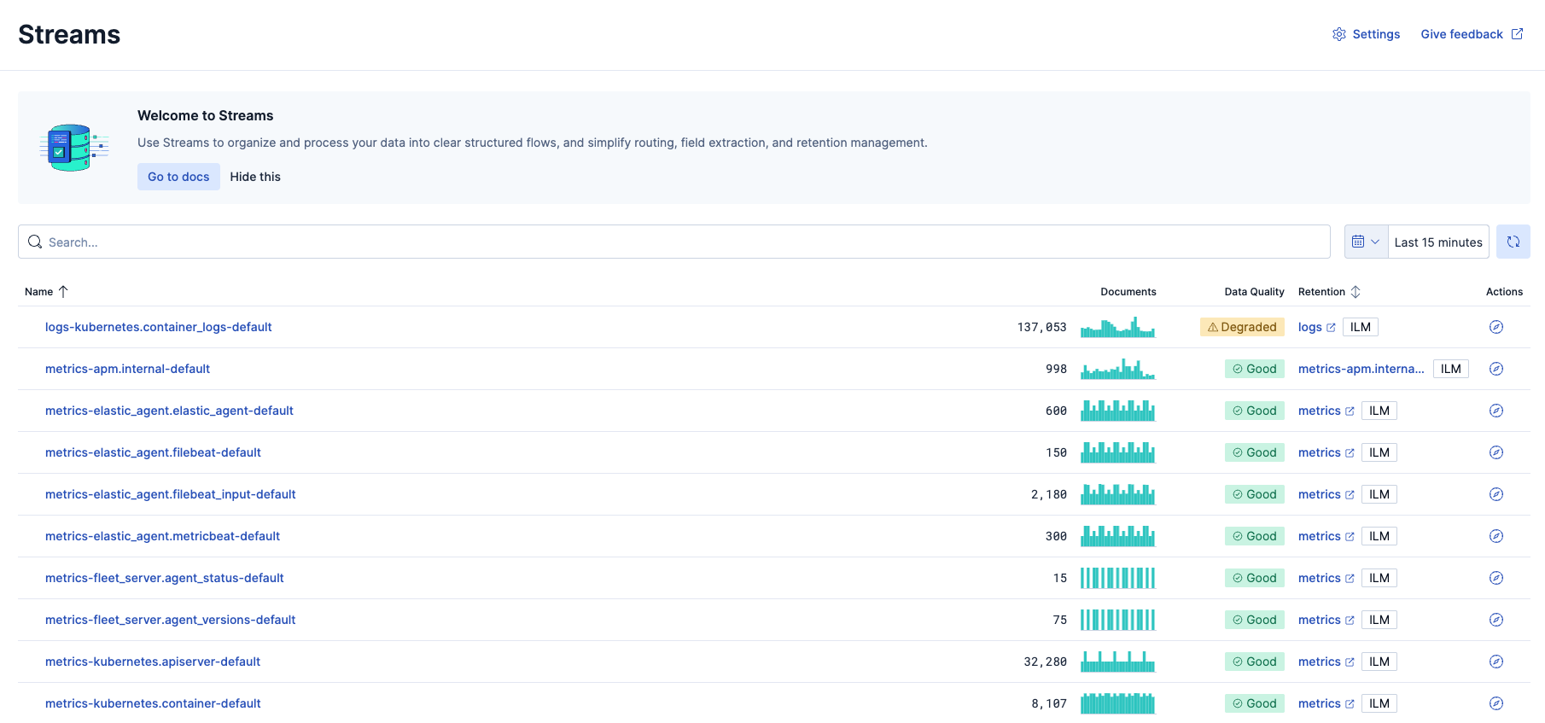Open the compass action for metrics-apm.internal-default
The width and height of the screenshot is (1545, 723).
point(1495,369)
